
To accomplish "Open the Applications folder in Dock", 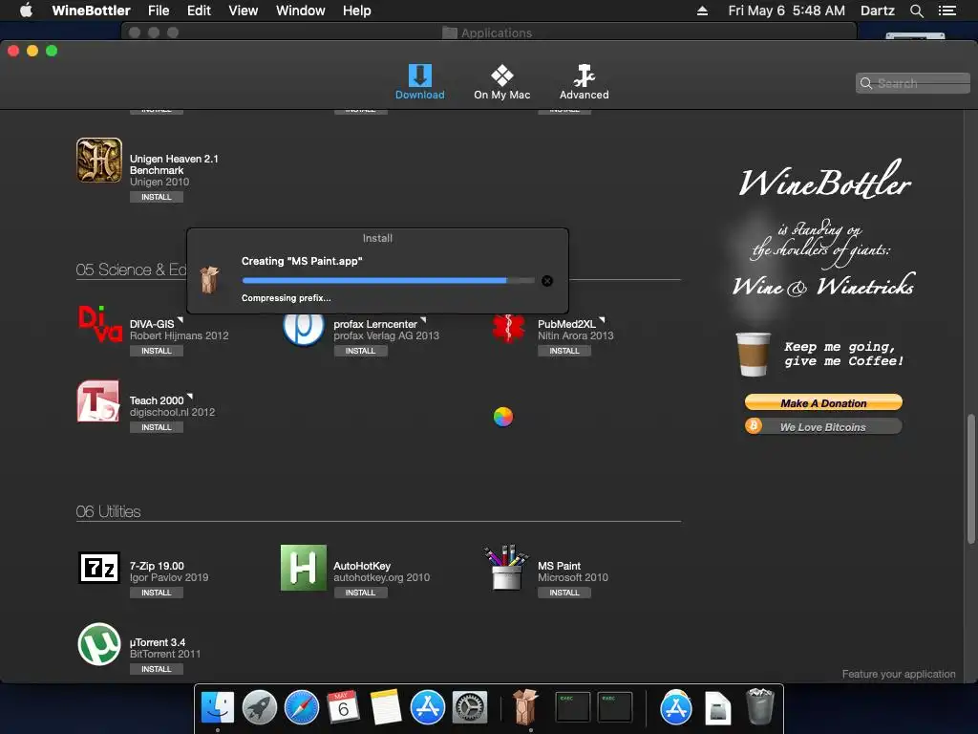I will [x=676, y=707].
